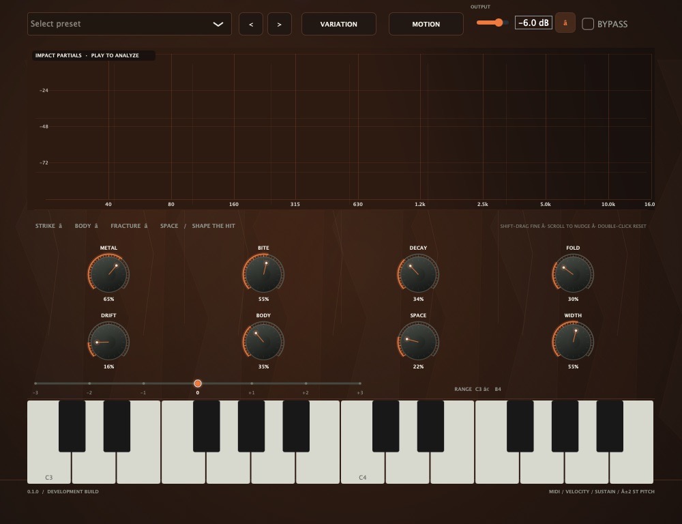Click the octave shift slider handle at 0
Screen dimensions: 682x524
point(198,383)
